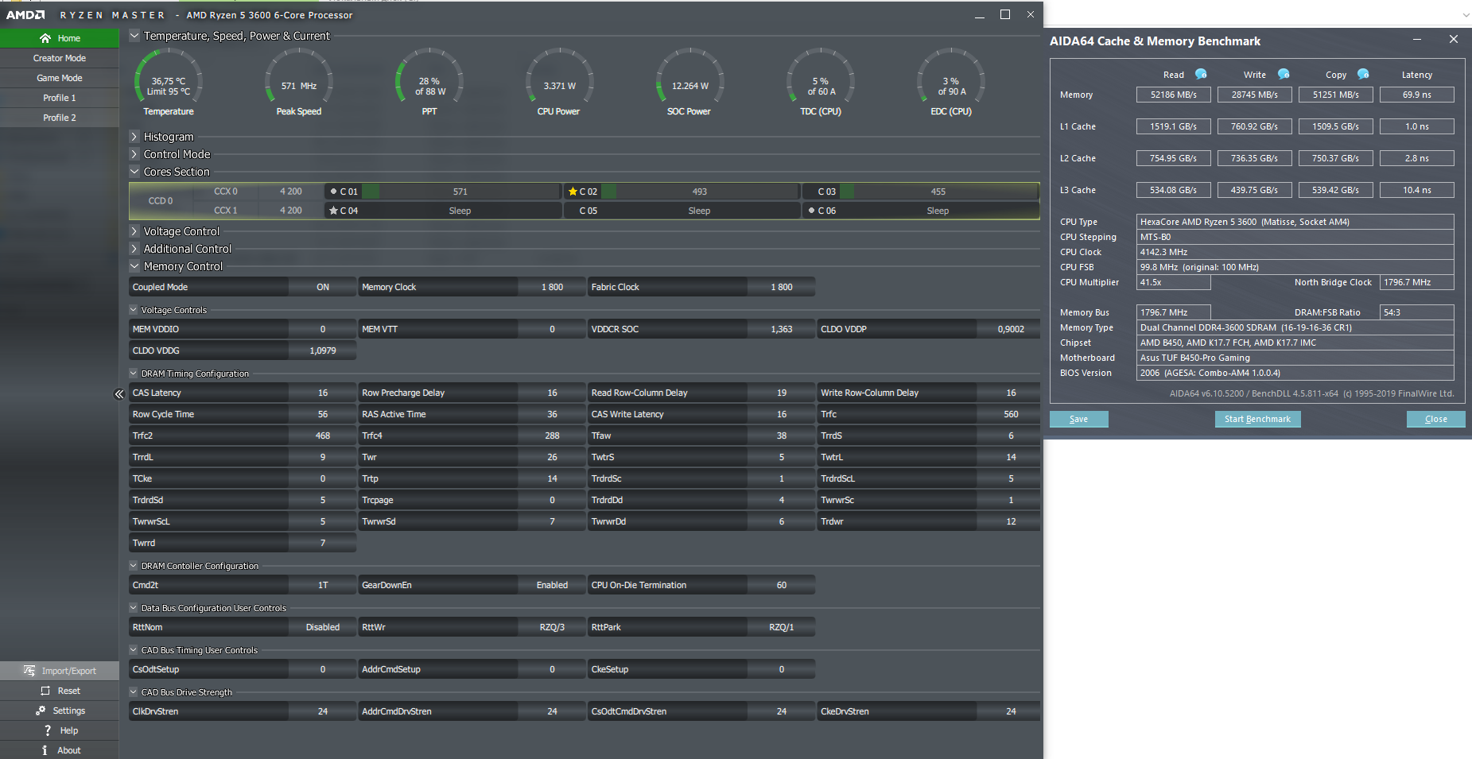
Task: Collapse the DRAM Timing Configuration group
Action: 133,374
